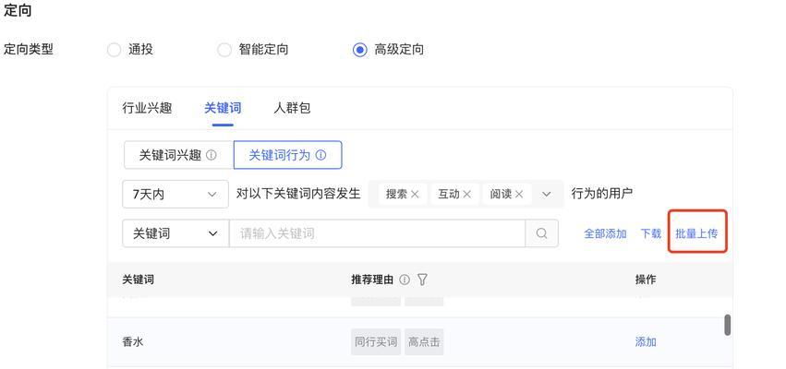Screen dimensions: 786x369
Task: Remove the 搜索 behavior tag
Action: pos(415,195)
